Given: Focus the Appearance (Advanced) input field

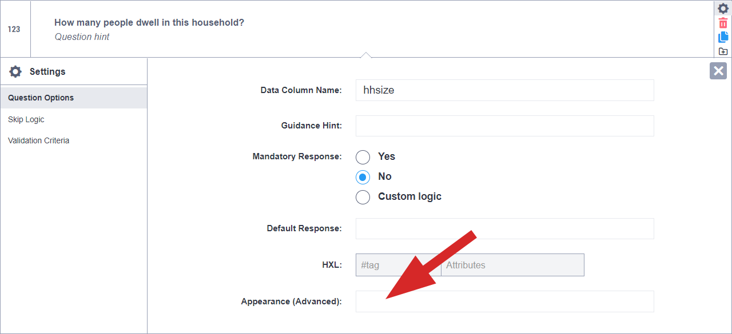Looking at the screenshot, I should (504, 301).
